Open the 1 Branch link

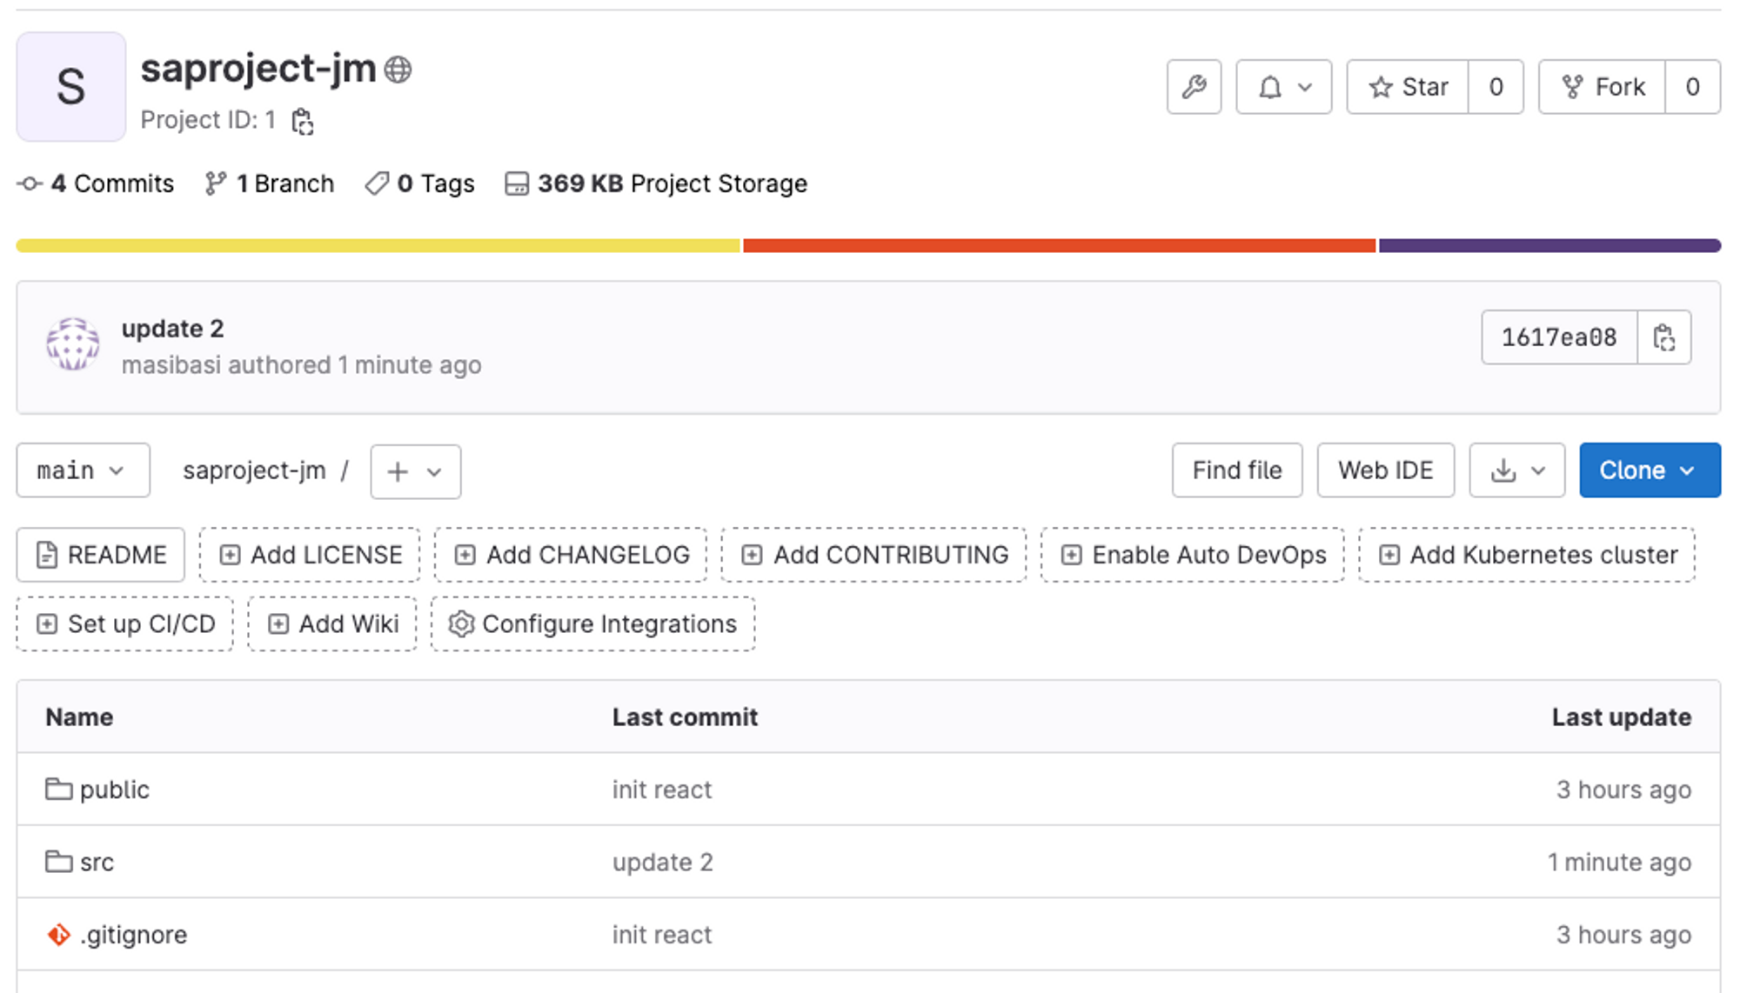270,183
